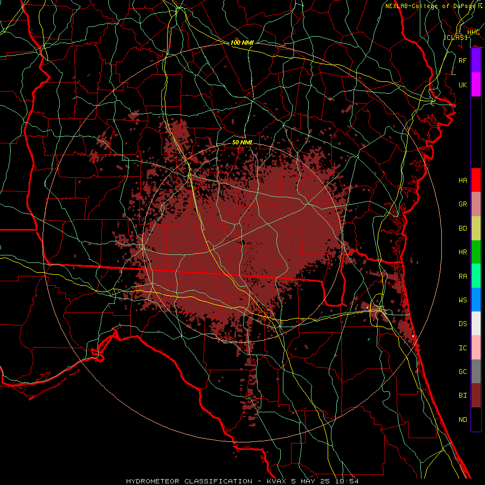485x485 pixels.
Task: Click the UK legend label
Action: tap(463, 85)
